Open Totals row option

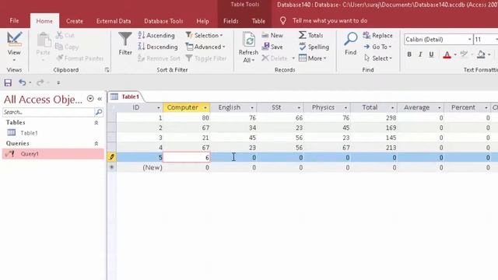[x=311, y=35]
